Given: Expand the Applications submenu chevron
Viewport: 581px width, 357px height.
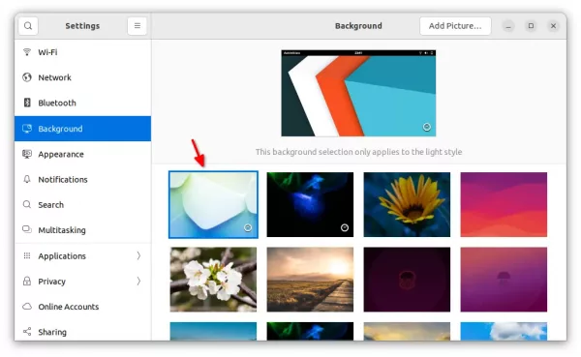Looking at the screenshot, I should coord(138,255).
